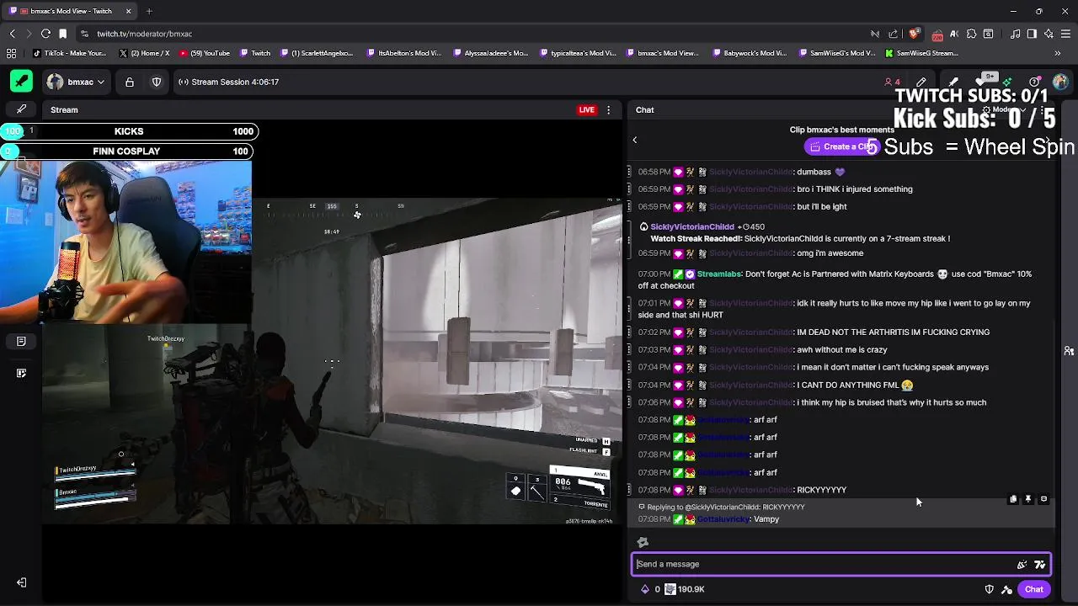Click the profile avatar in top right
Image resolution: width=1078 pixels, height=606 pixels.
pyautogui.click(x=1060, y=82)
